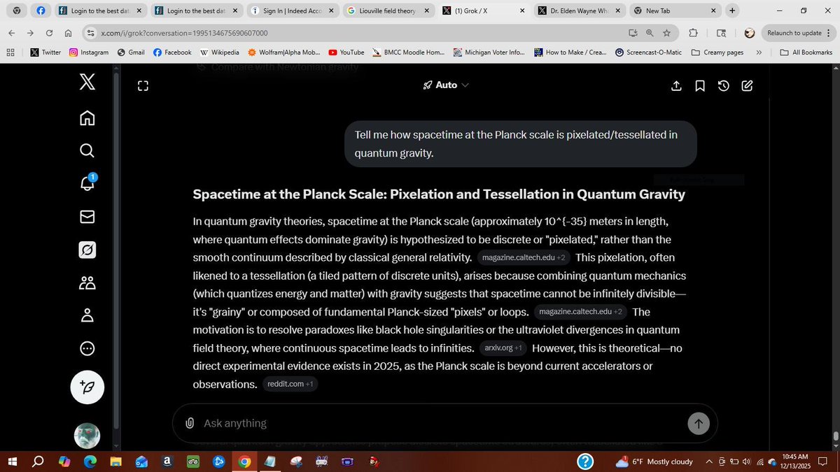Viewport: 840px width, 472px height.
Task: Open Communities icon in sidebar
Action: point(87,283)
